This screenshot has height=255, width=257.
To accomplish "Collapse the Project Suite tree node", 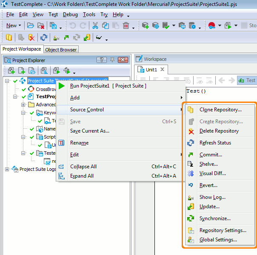I will tap(7, 81).
